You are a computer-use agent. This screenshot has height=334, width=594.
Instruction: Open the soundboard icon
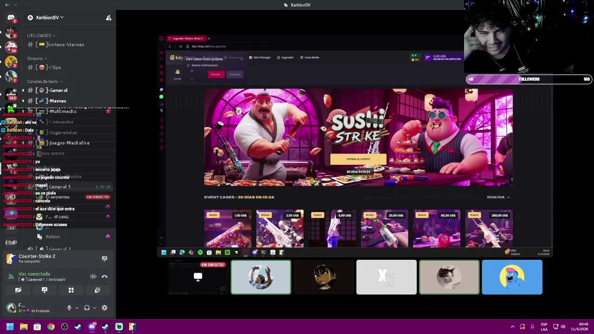tap(97, 290)
